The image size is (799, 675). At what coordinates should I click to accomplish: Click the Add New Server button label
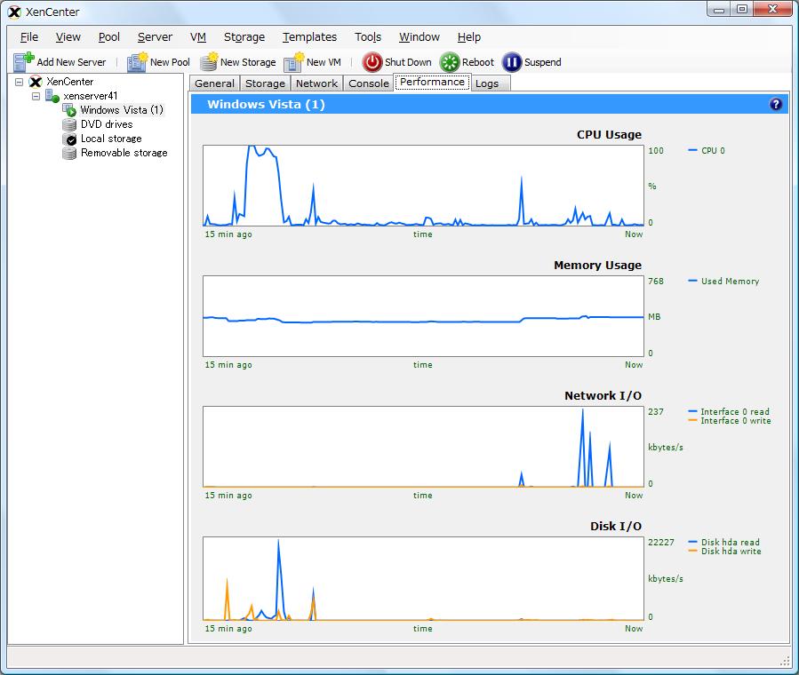click(x=71, y=62)
